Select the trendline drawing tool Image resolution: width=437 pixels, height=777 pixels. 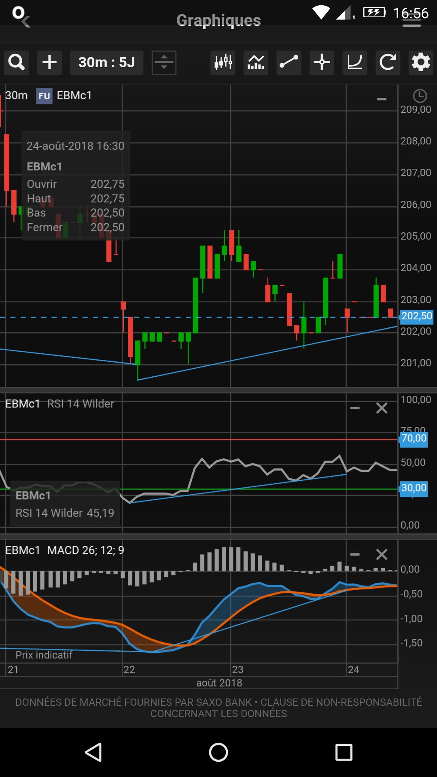289,63
